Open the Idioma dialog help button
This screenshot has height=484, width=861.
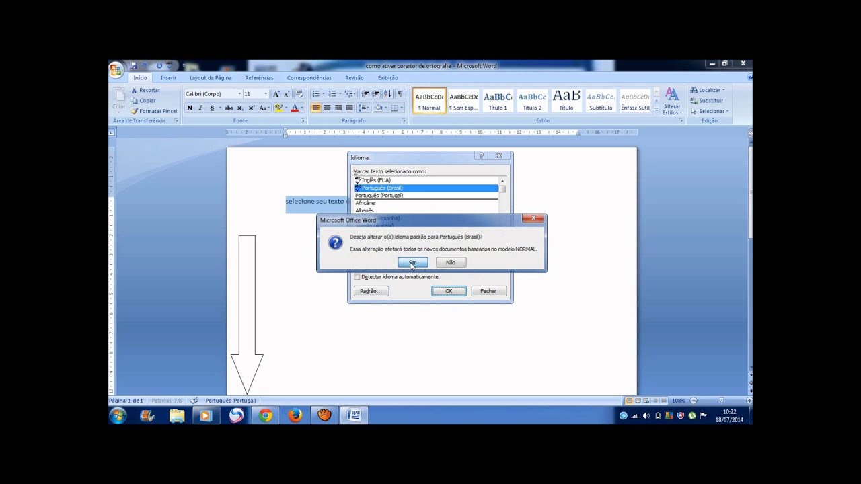click(481, 156)
